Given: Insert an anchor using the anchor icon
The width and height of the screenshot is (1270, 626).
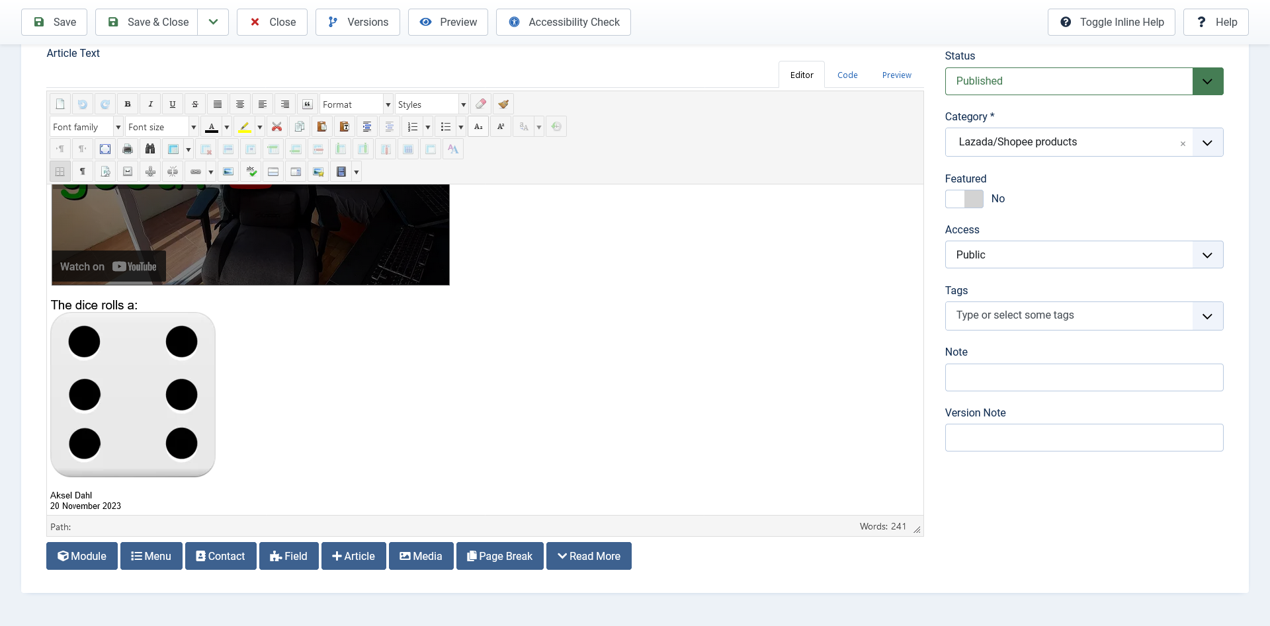Looking at the screenshot, I should [150, 172].
